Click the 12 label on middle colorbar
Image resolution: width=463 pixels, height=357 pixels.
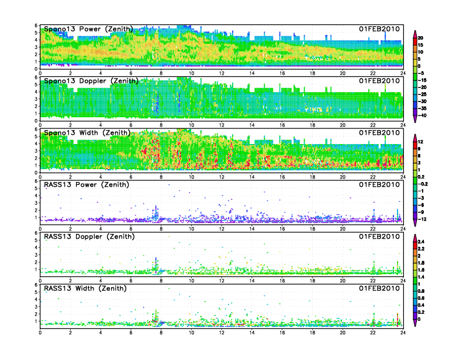click(420, 142)
